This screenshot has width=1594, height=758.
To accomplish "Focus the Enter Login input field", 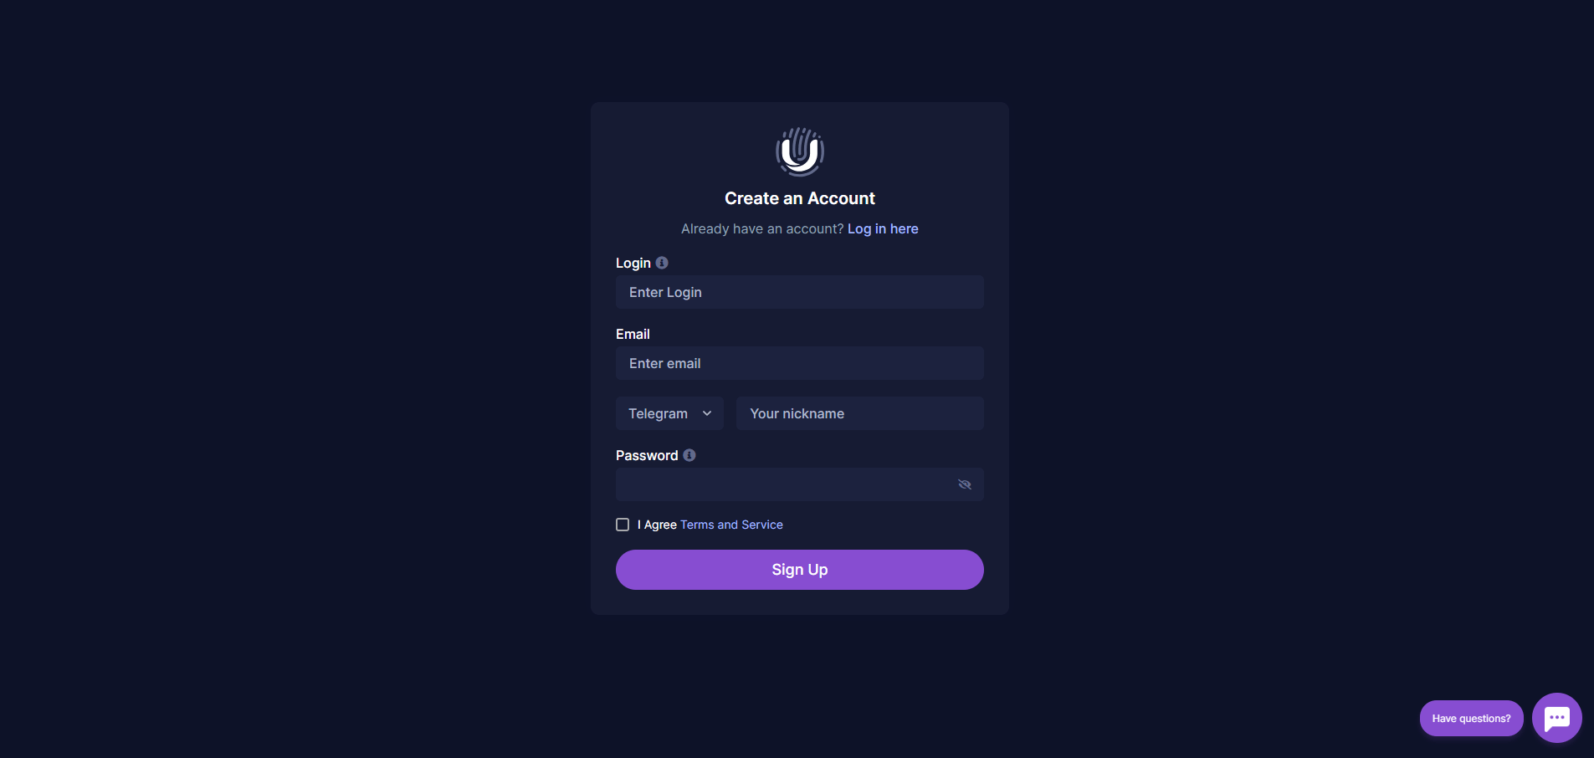I will pos(799,293).
